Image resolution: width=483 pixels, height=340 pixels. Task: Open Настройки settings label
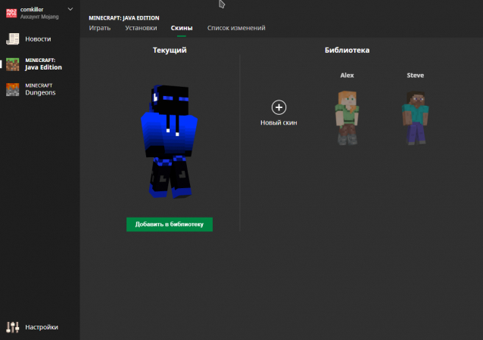42,327
